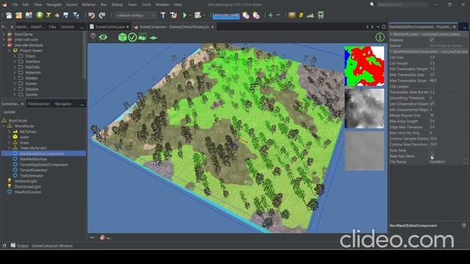
Task: Click the Redo arrow in main toolbar
Action: [102, 15]
